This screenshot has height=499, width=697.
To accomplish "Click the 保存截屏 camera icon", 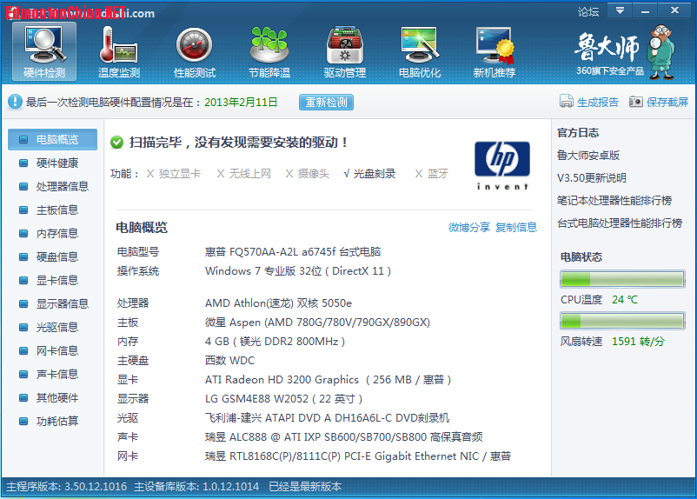I will [635, 102].
